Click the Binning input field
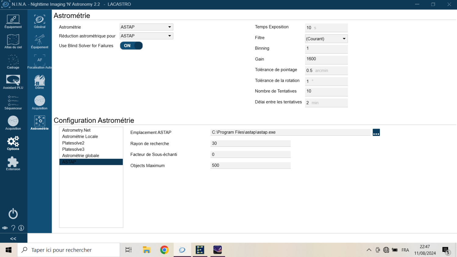This screenshot has width=457, height=257. [326, 49]
